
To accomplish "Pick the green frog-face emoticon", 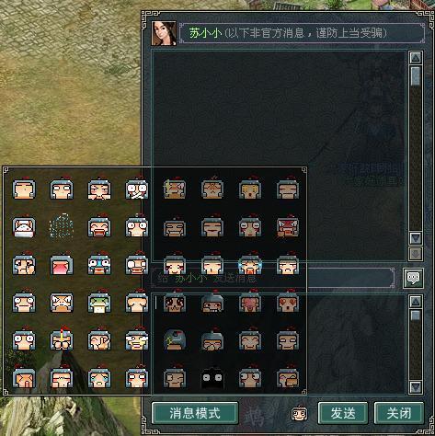I will pos(99,303).
